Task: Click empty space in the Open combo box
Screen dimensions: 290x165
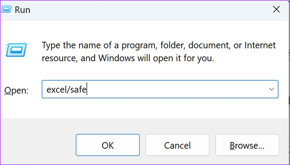Action: (176, 89)
